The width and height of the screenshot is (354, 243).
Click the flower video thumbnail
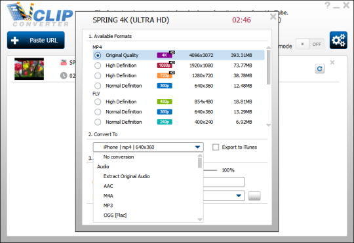[29, 69]
